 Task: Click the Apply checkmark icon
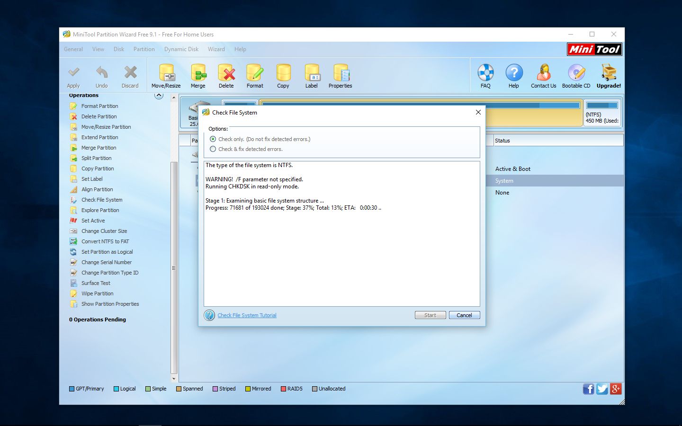pos(73,72)
